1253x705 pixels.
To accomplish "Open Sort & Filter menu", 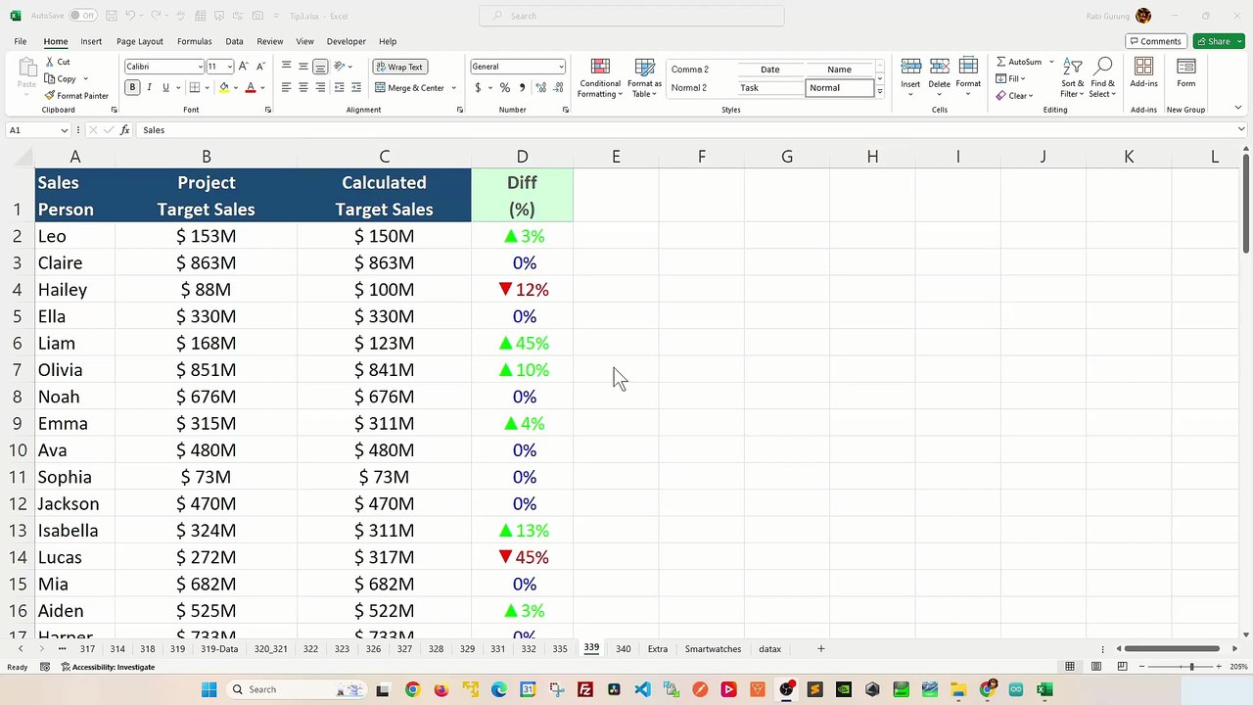I will click(1073, 77).
